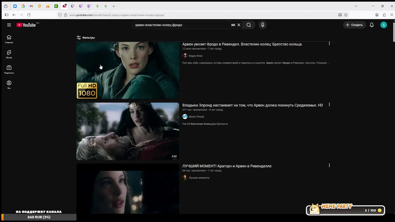
Task: Visit the Movie Thread channel
Action: coord(196,117)
